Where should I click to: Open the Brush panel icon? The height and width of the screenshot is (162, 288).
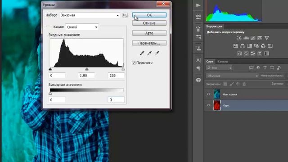coord(198,29)
